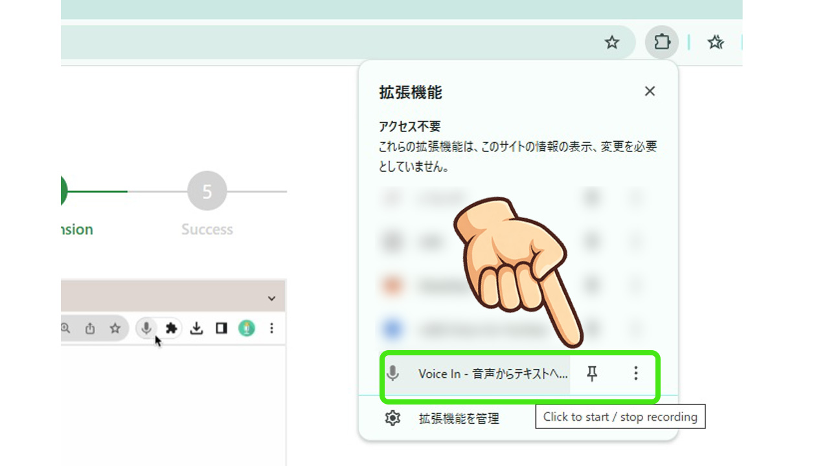Pin the Voice In extension using the pin icon
This screenshot has height=466, width=829.
click(593, 373)
